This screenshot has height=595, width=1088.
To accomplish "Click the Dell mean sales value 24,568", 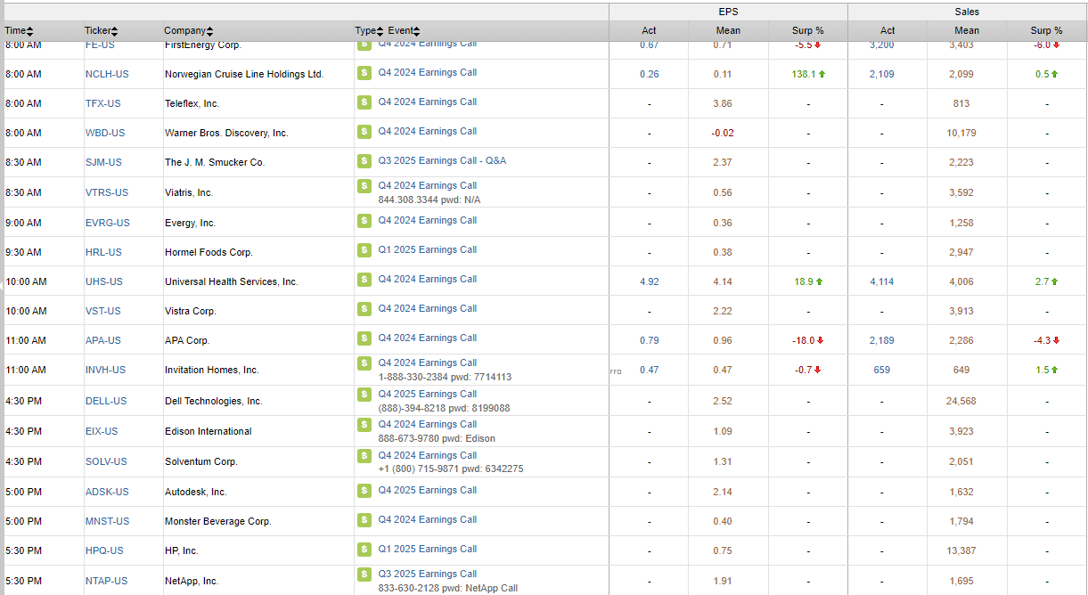I will point(961,401).
